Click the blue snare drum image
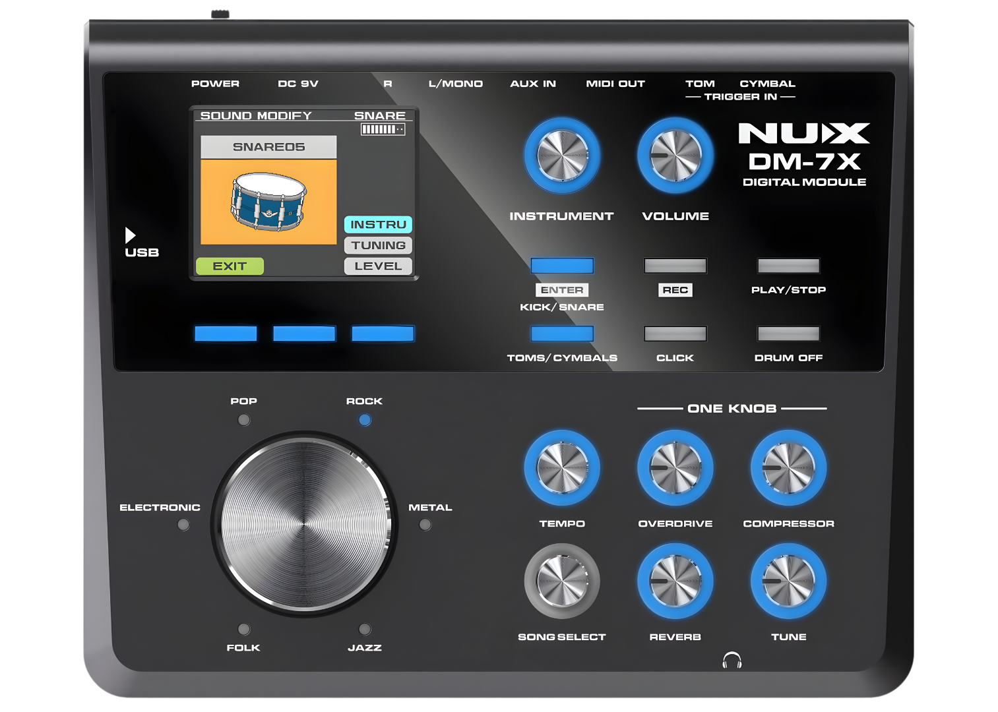This screenshot has width=998, height=712. click(x=268, y=201)
